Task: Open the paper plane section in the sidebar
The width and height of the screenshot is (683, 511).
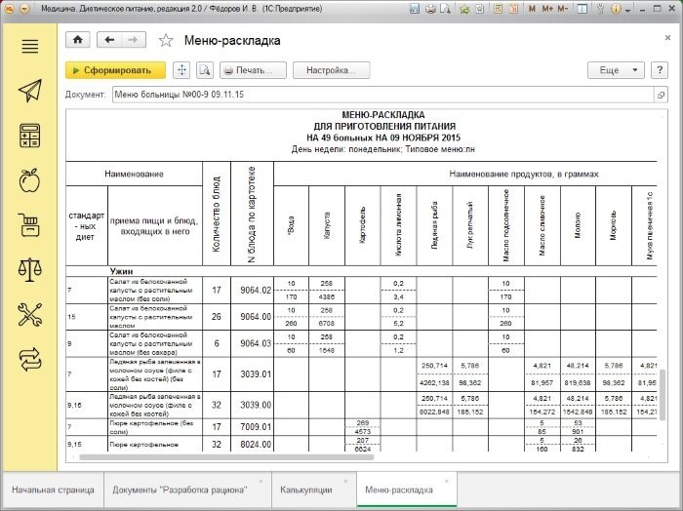Action: pyautogui.click(x=29, y=91)
